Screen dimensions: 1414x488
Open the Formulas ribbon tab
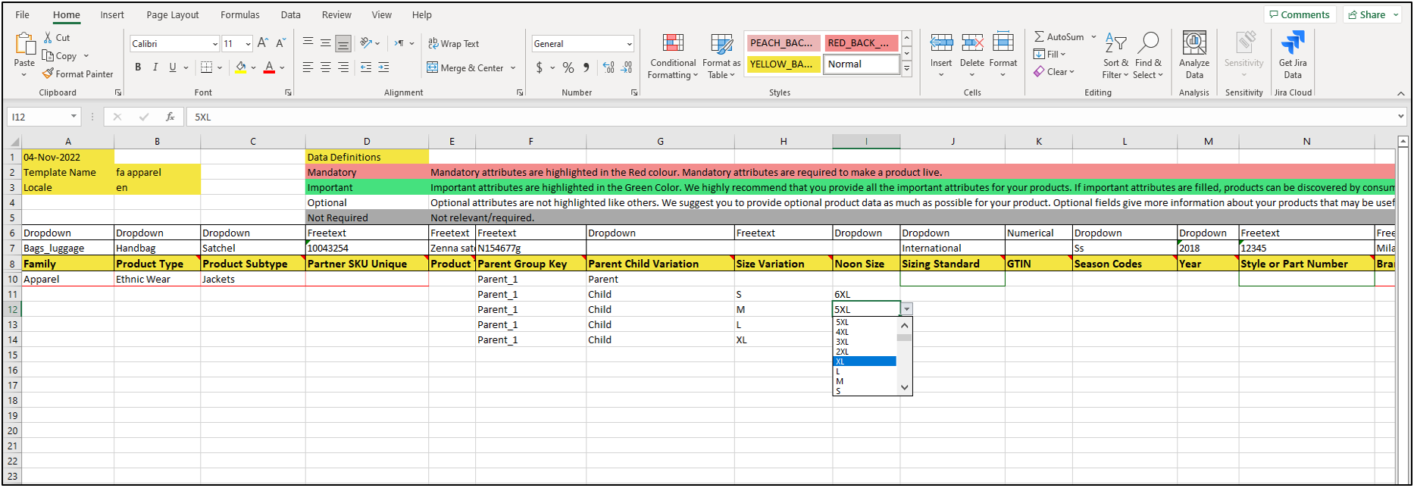coord(239,15)
